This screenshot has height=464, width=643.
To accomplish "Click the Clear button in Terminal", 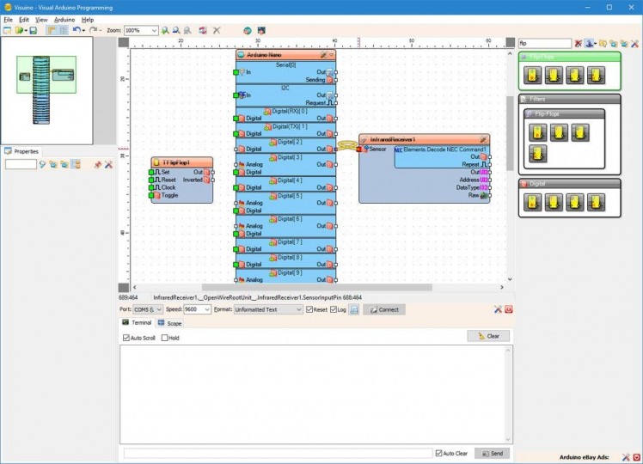I will (488, 336).
